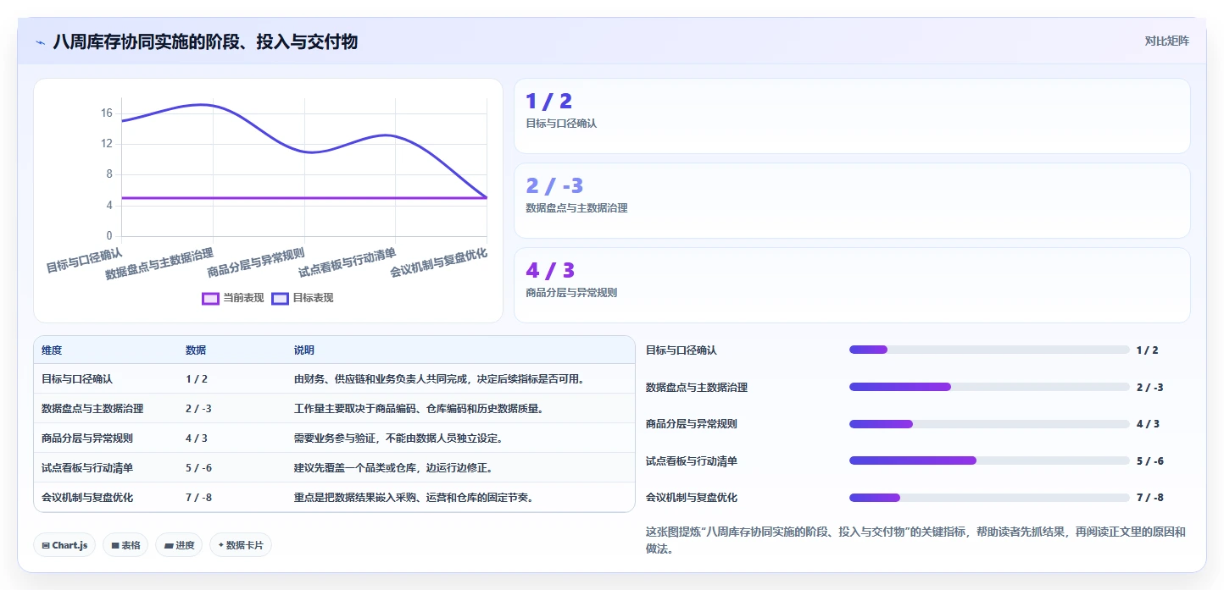
Task: Click the pulse icon beside the header title
Action: (x=41, y=41)
